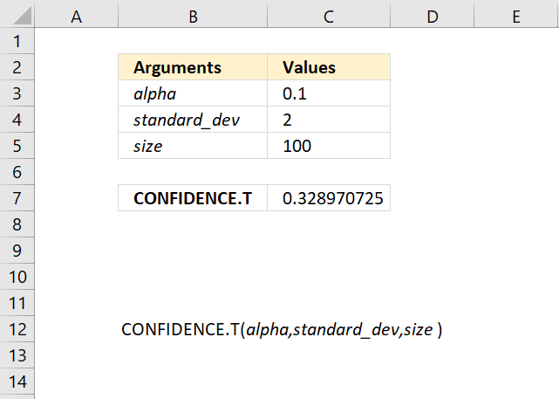
Task: Click the CONFIDENCE.T syntax text in row 12
Action: [282, 329]
